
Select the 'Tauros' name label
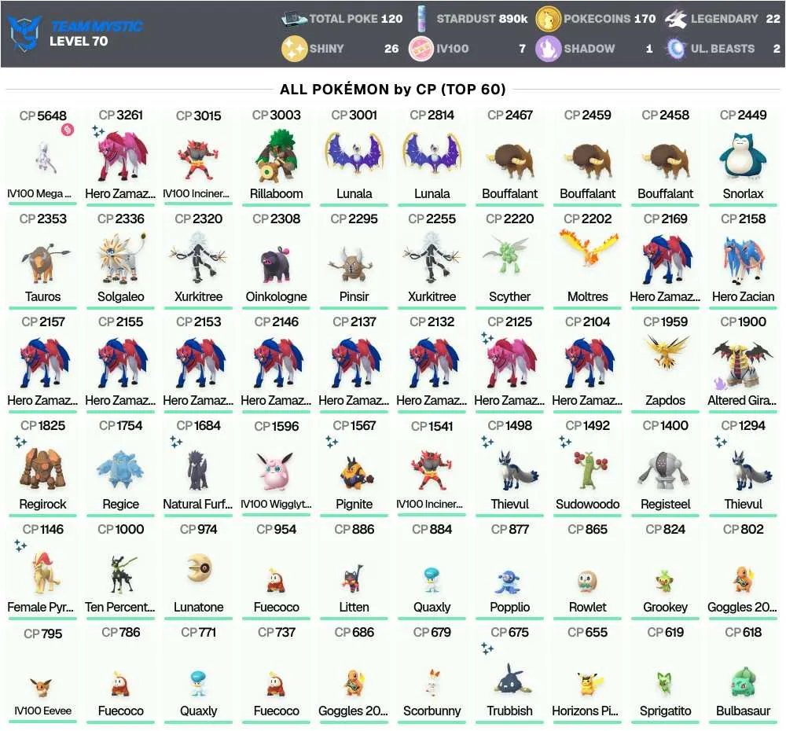click(43, 297)
